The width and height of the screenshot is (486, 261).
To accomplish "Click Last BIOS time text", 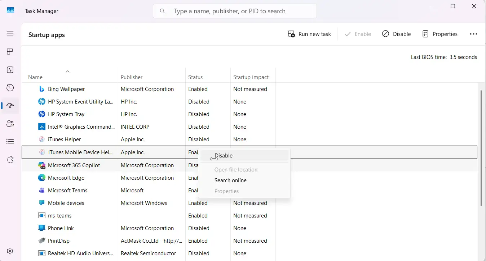I will [444, 57].
